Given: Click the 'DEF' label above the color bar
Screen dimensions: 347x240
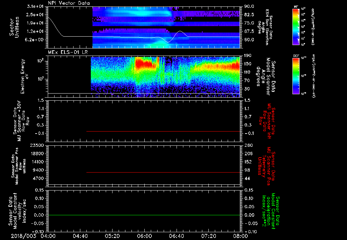Looking at the screenshot, I should (296, 56).
